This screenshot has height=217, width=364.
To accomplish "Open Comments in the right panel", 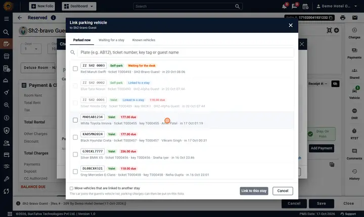I will [x=354, y=154].
